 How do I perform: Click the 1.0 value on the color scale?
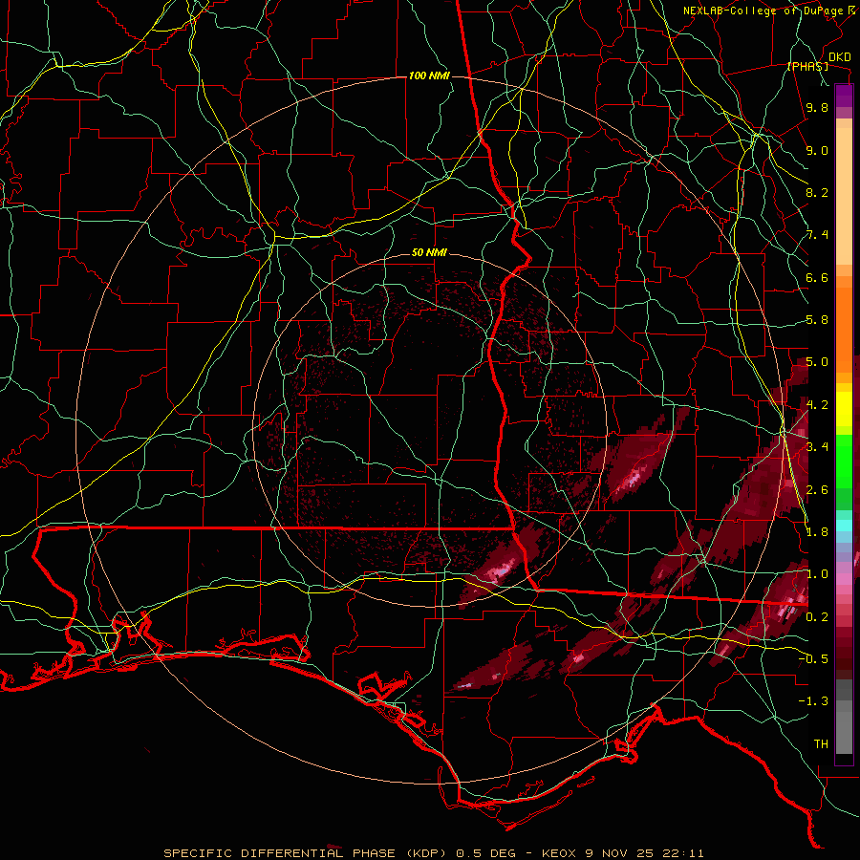point(817,574)
